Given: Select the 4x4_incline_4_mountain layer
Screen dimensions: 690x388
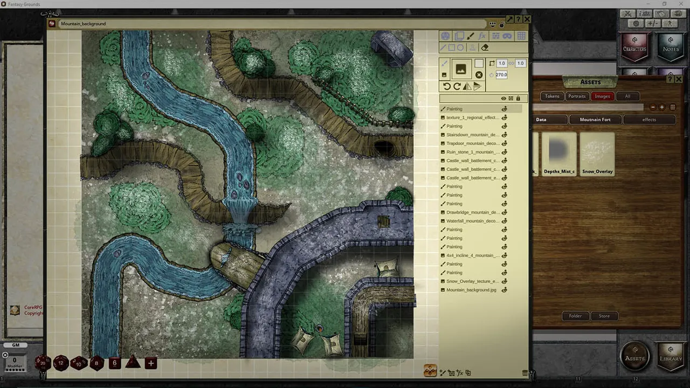Looking at the screenshot, I should (x=473, y=255).
